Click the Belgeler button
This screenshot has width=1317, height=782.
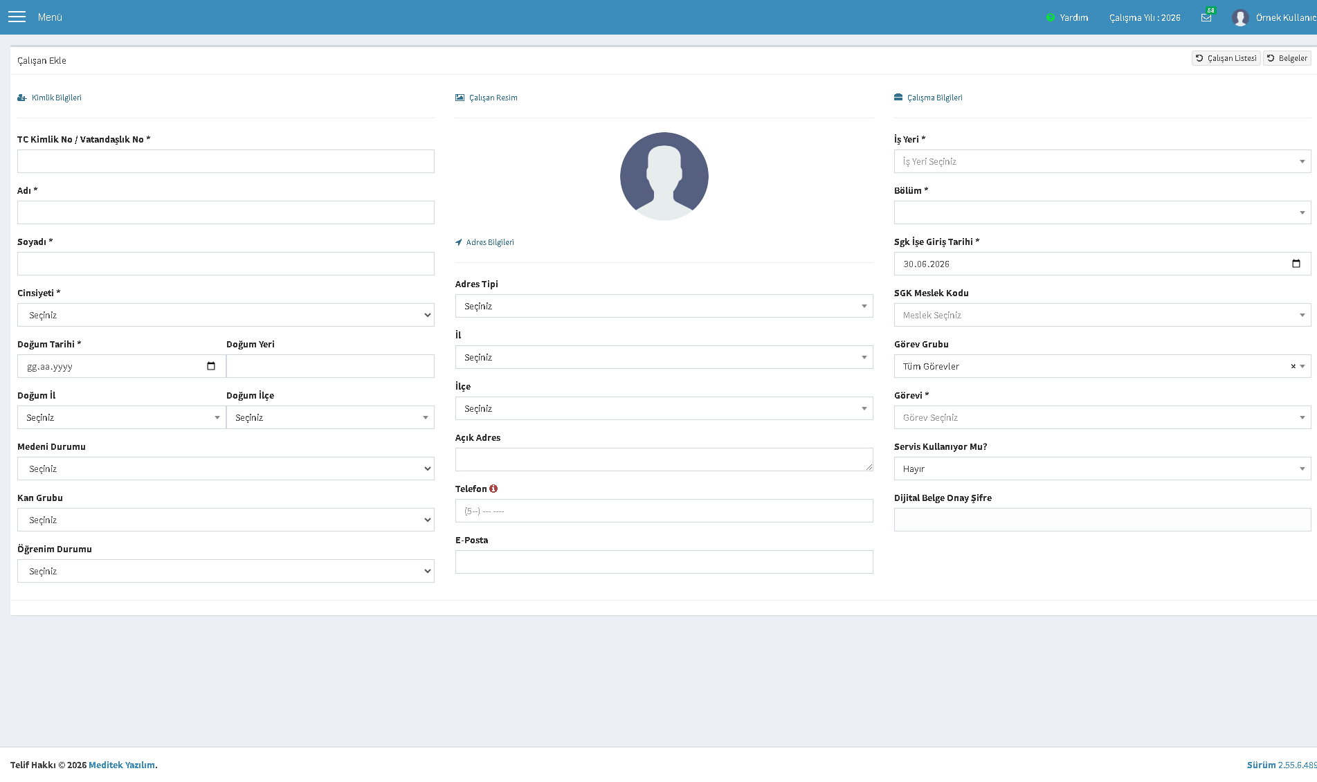pyautogui.click(x=1287, y=58)
